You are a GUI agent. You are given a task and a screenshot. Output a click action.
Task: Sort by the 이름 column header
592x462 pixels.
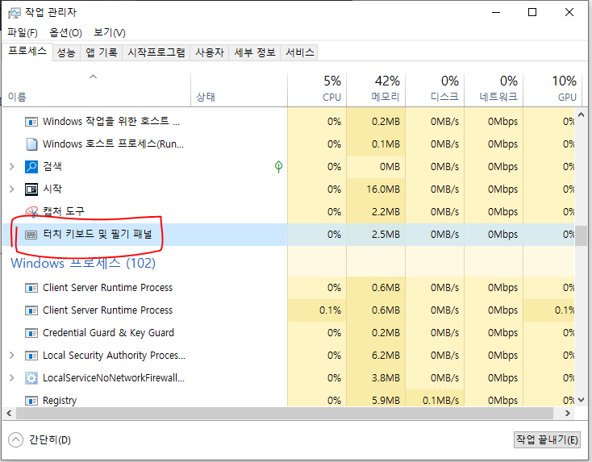tap(96, 89)
